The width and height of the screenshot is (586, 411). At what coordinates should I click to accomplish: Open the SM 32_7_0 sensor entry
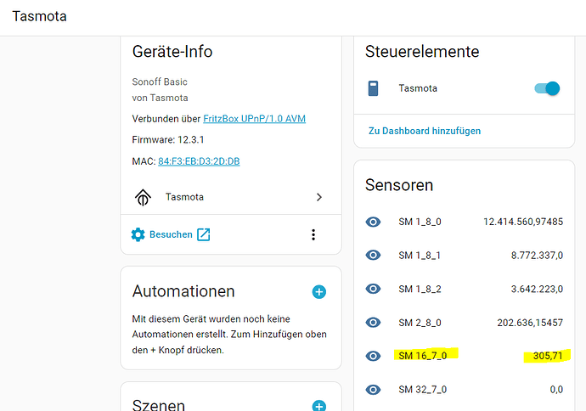point(464,390)
